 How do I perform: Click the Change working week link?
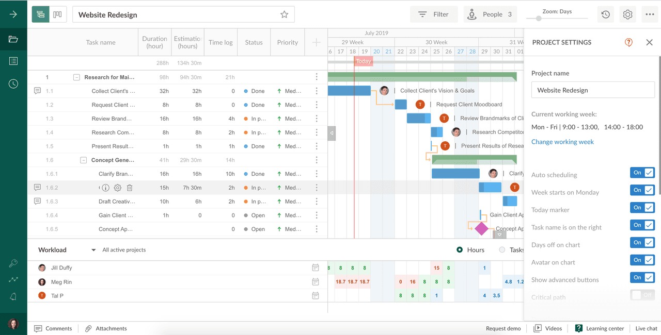(562, 142)
